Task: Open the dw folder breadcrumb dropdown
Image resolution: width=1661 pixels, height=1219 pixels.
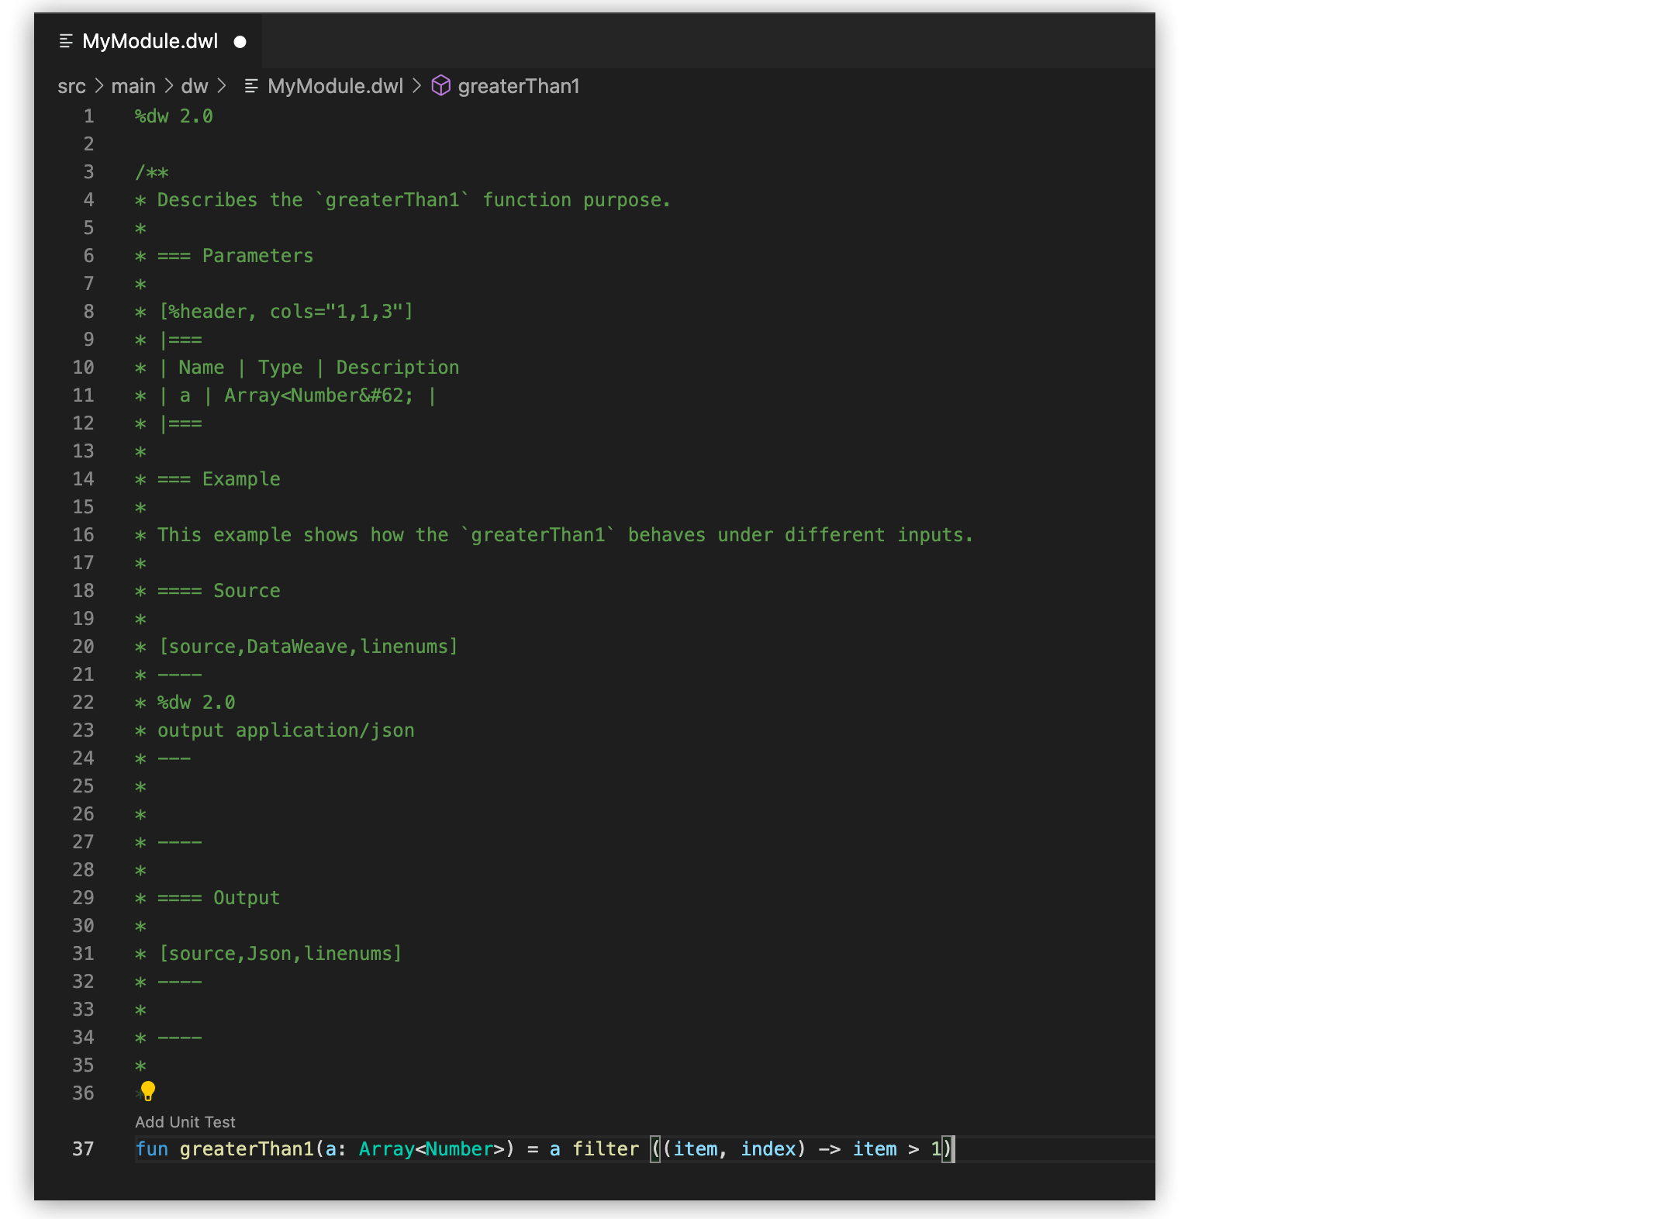Action: click(x=195, y=86)
